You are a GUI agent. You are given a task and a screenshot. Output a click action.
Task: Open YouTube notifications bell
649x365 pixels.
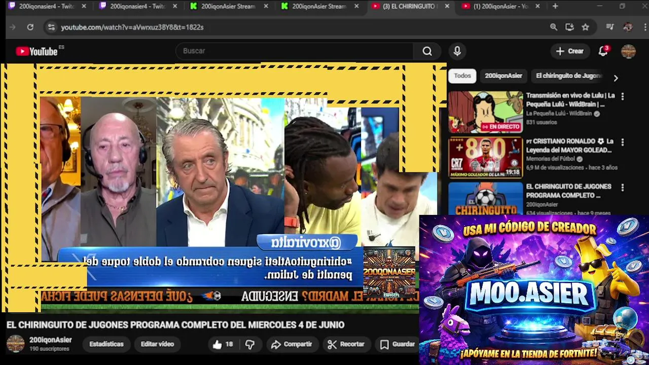point(603,51)
